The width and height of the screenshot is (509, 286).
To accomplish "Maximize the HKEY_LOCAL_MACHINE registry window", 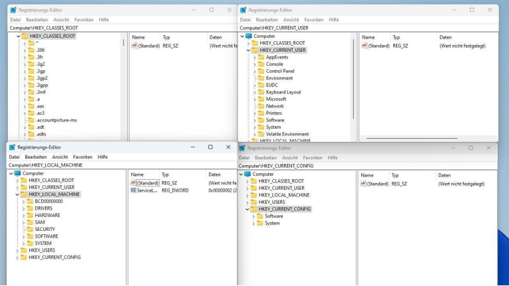I will (210, 147).
